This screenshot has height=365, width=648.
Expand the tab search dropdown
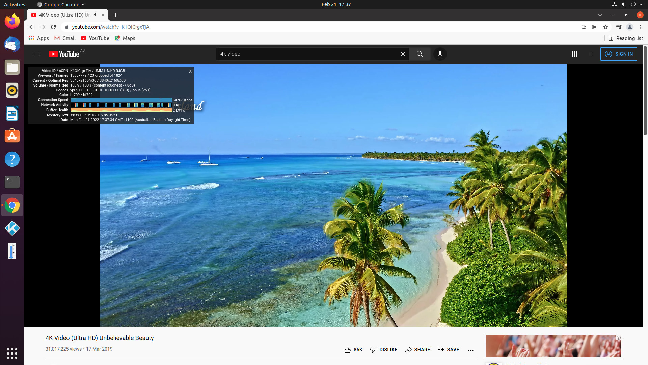click(600, 15)
